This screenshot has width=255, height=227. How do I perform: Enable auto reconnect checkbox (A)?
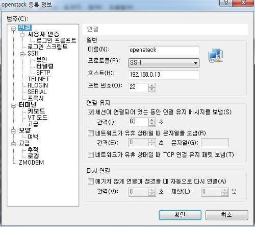click(91, 181)
